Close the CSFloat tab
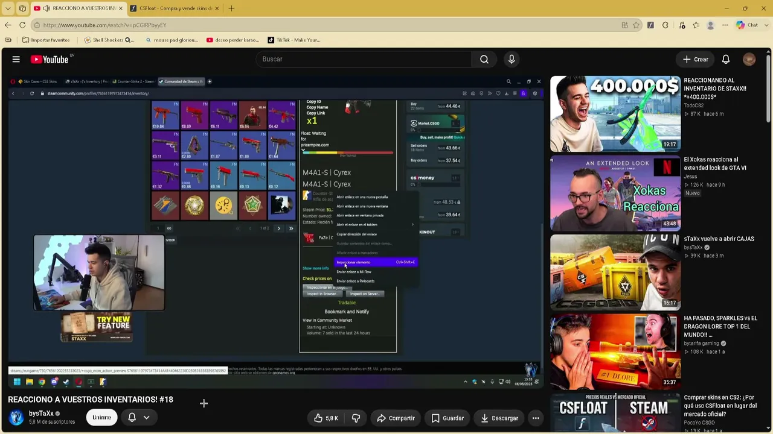The width and height of the screenshot is (773, 434). [216, 8]
